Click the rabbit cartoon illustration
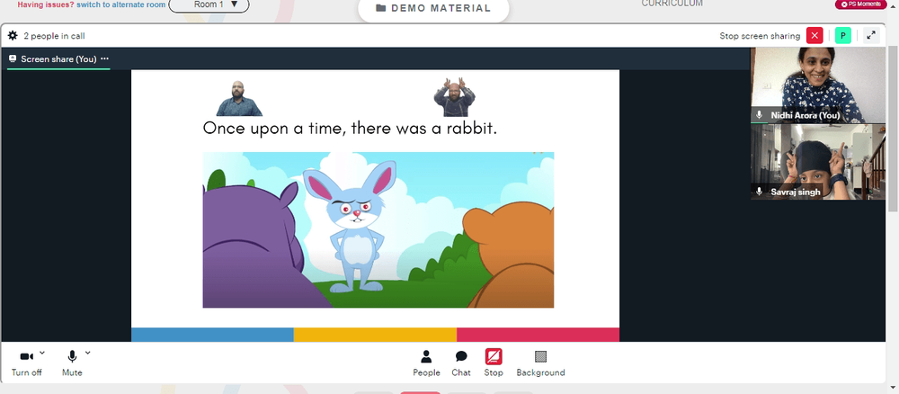Image resolution: width=899 pixels, height=394 pixels. tap(378, 230)
